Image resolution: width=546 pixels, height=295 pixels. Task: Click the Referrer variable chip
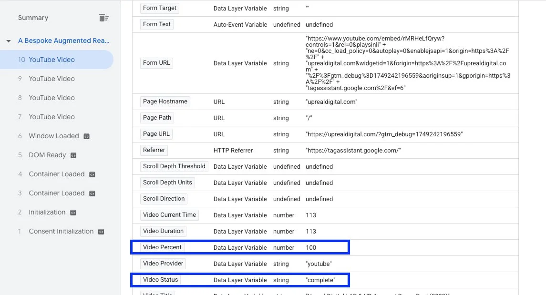click(x=154, y=150)
